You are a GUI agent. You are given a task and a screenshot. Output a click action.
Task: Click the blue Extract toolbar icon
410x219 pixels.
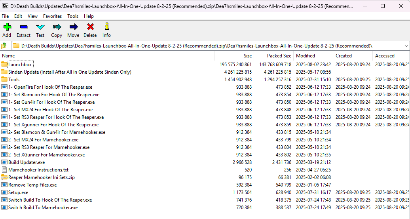point(23,27)
